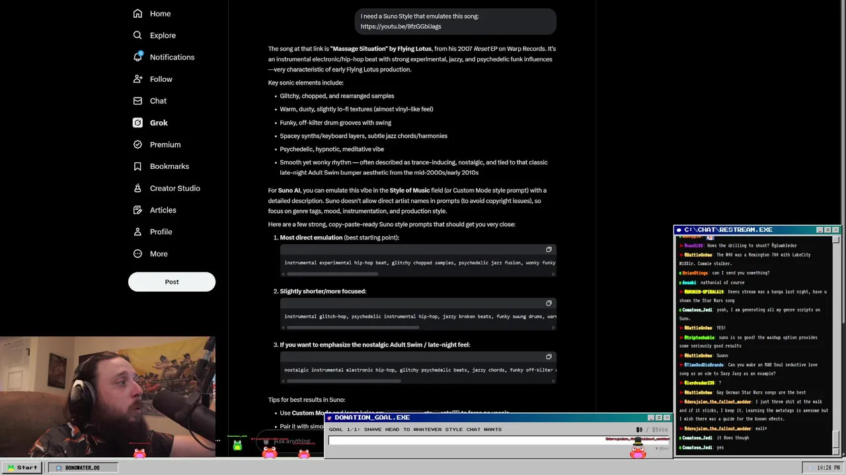Click the Creator Studio icon
Image resolution: width=846 pixels, height=475 pixels.
137,187
